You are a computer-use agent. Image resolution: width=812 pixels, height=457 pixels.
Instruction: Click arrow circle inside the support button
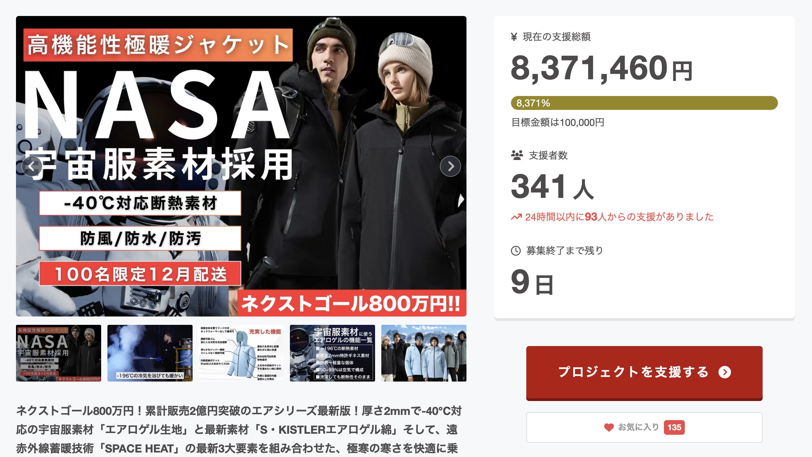725,372
